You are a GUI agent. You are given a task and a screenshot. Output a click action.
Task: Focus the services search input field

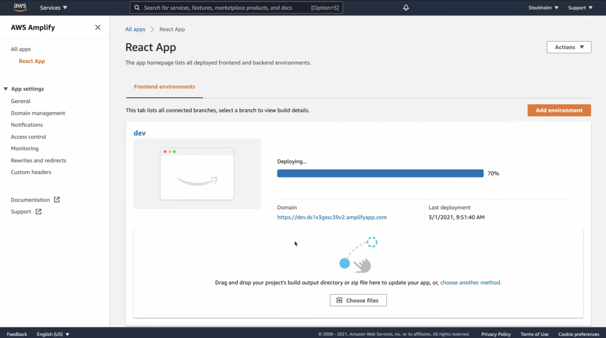coord(225,7)
